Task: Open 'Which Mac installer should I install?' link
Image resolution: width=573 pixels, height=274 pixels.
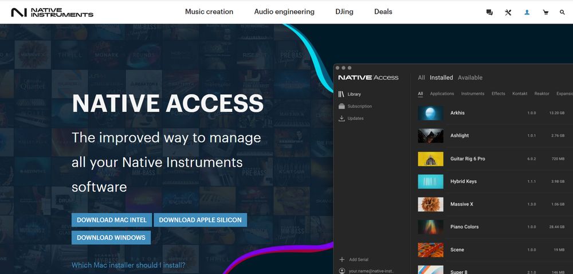Action: tap(128, 265)
